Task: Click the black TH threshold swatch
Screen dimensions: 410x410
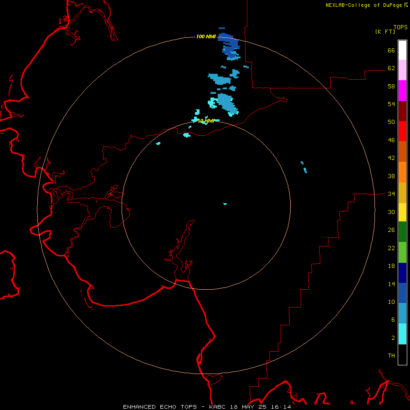Action: pos(402,354)
